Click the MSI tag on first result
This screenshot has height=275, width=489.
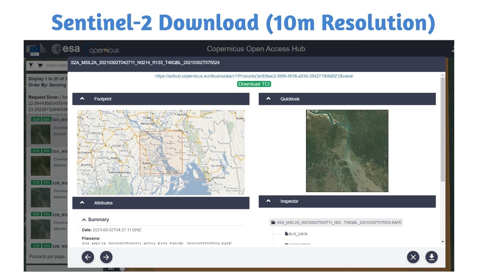[x=47, y=120]
